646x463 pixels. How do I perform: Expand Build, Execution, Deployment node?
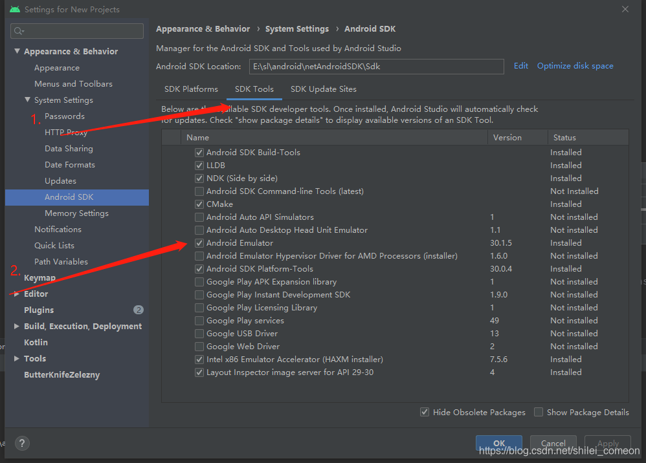click(x=17, y=326)
